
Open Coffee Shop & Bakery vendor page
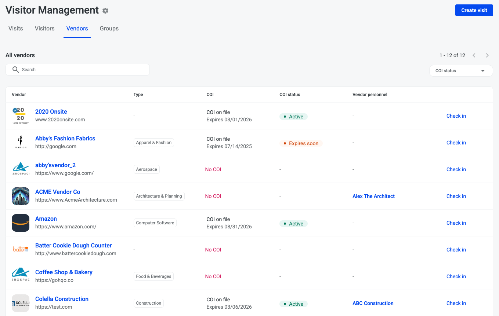[x=64, y=272]
